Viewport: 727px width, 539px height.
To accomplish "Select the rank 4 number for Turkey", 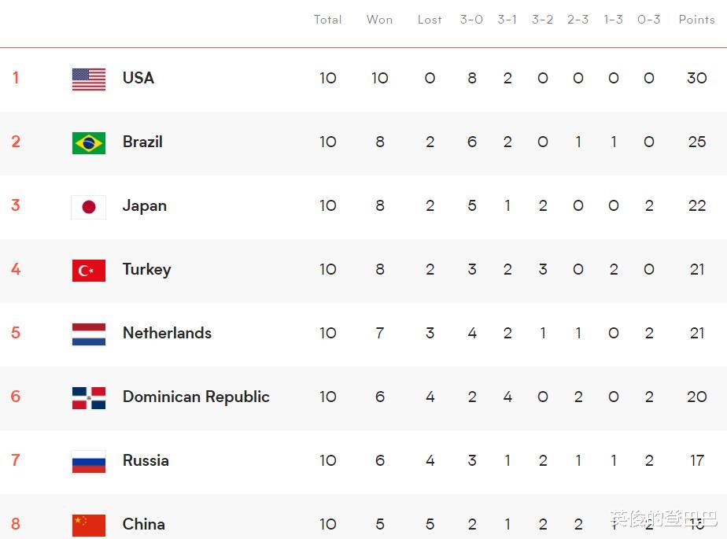I will click(16, 269).
